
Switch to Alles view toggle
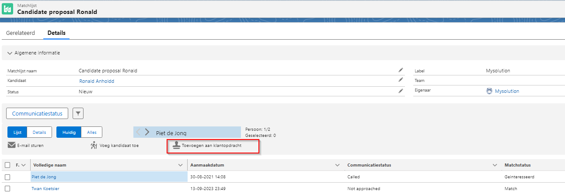[x=92, y=132]
